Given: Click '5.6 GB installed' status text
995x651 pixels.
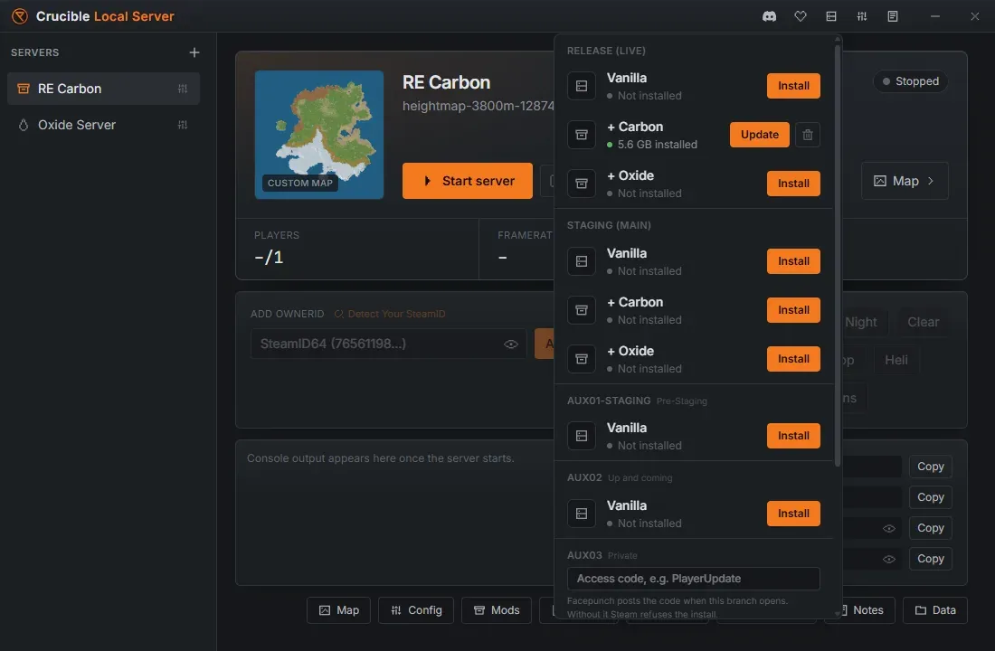Looking at the screenshot, I should coord(657,145).
